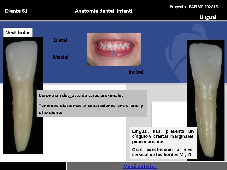This screenshot has width=227, height=170.
Task: Go to the Incisal view label
Action: [136, 72]
